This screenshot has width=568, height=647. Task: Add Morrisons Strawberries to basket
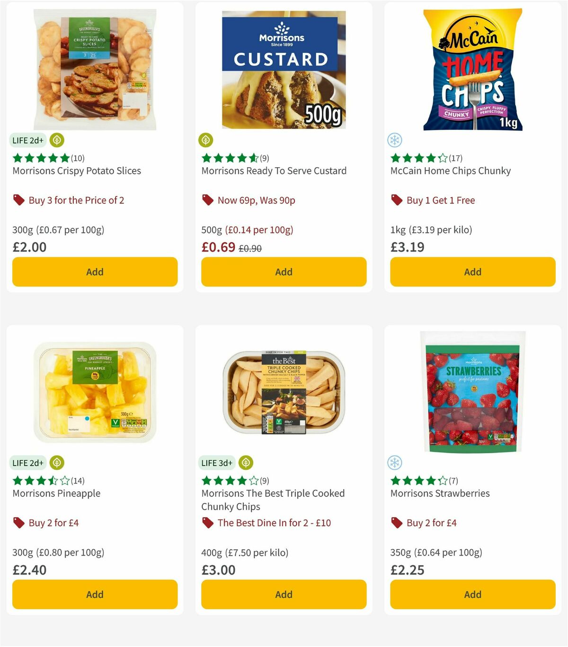[472, 594]
